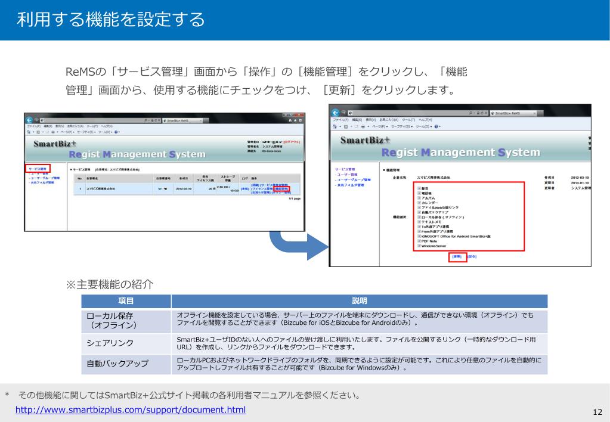Open ユーザーグループ管理 in the sidebar of the 機能管理 window
The image size is (610, 422).
click(353, 179)
